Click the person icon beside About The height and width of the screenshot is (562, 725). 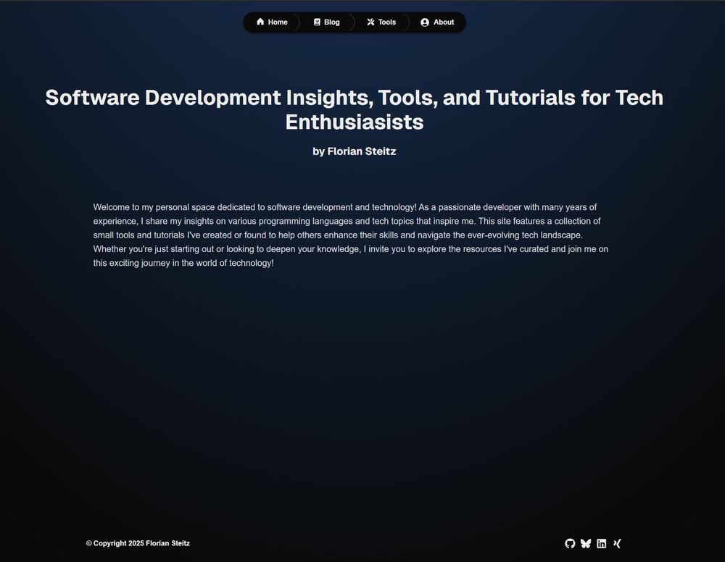click(x=424, y=22)
